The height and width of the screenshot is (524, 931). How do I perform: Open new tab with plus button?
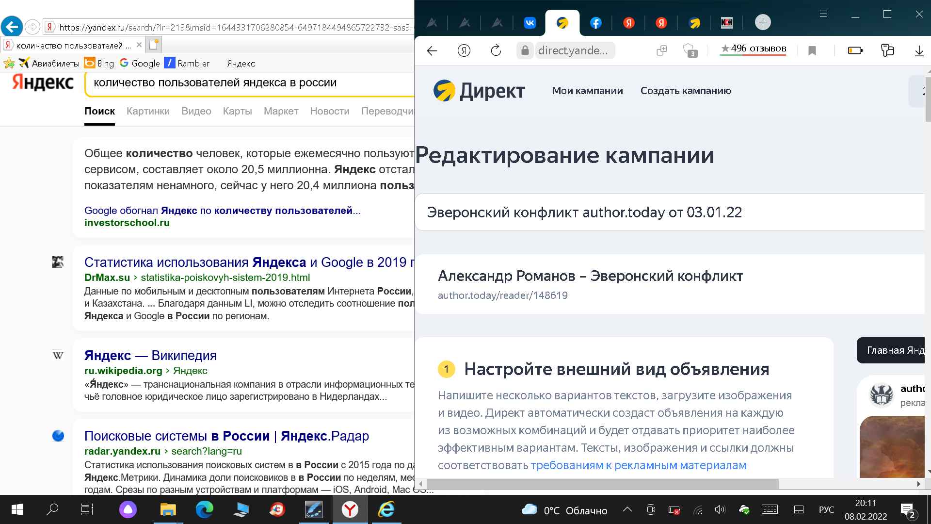763,22
